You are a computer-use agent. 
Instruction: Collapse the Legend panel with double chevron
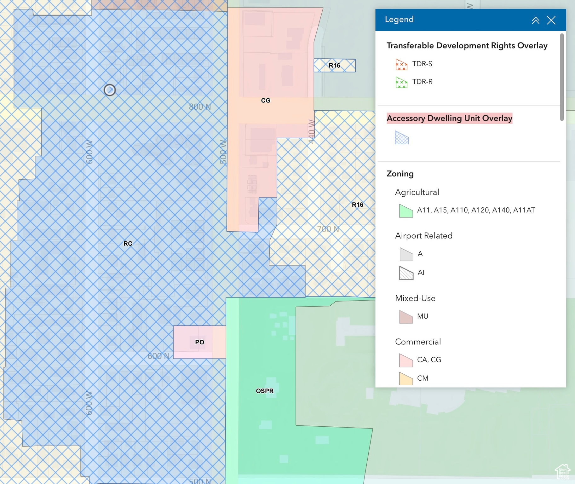(535, 20)
